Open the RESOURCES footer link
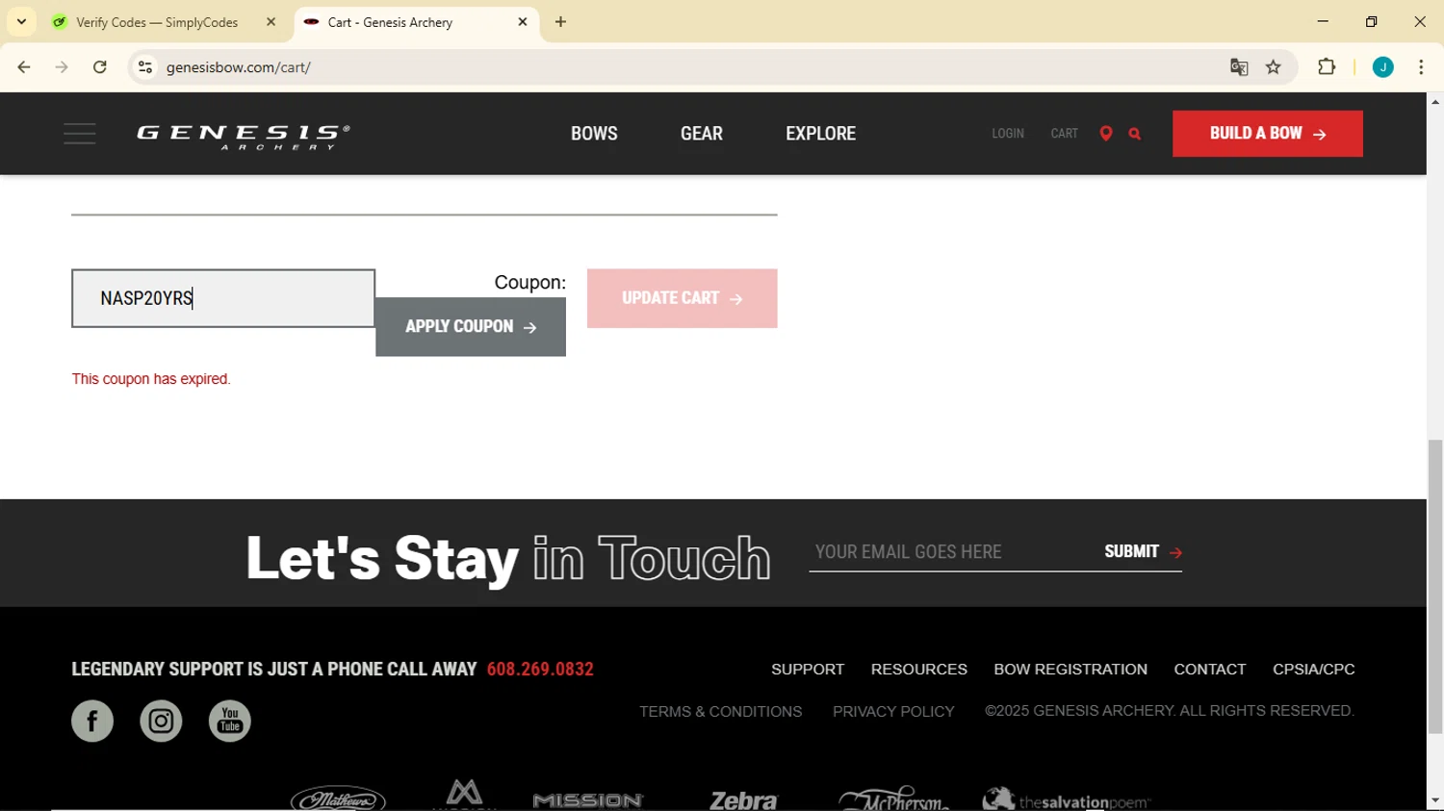 click(919, 670)
